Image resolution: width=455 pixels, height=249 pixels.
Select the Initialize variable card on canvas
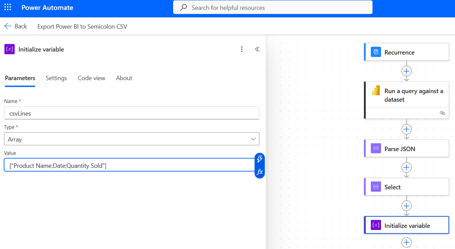406,225
